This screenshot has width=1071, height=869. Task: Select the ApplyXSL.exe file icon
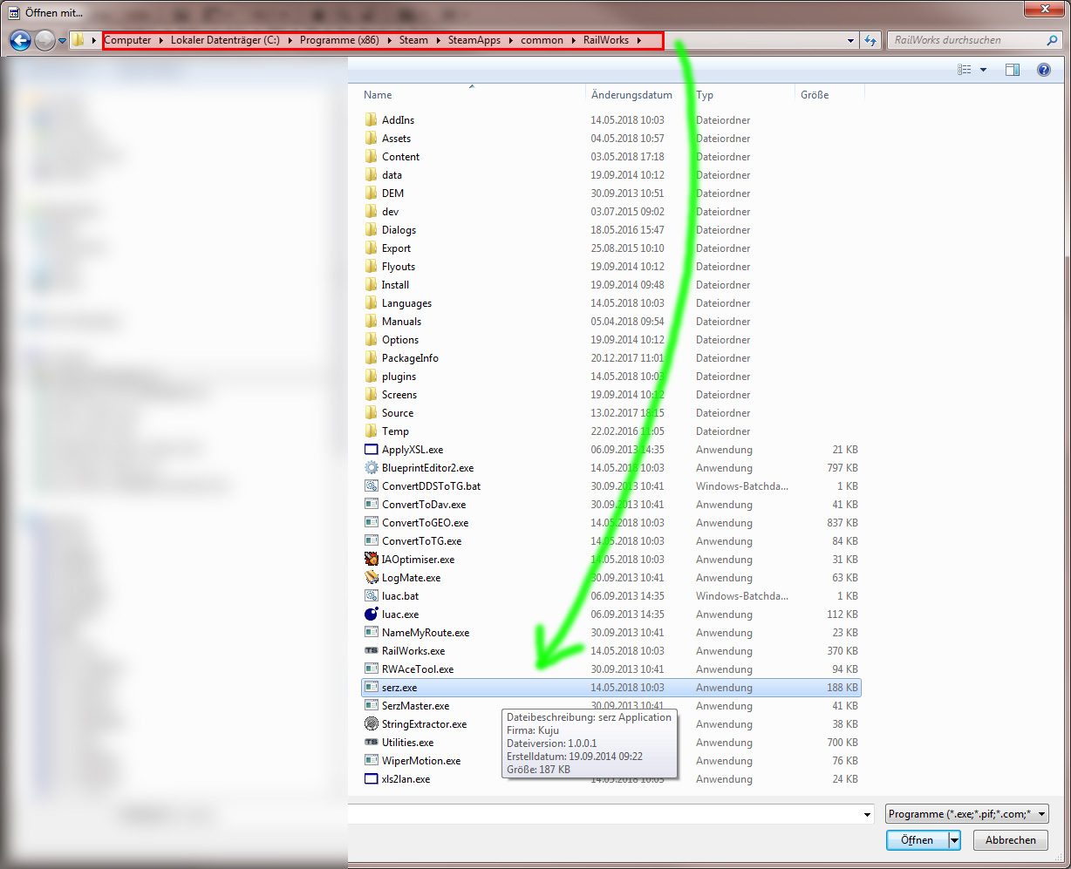click(371, 450)
